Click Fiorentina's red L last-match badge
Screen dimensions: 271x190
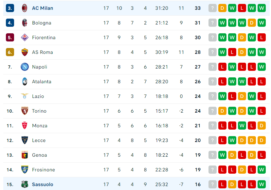click(x=262, y=38)
